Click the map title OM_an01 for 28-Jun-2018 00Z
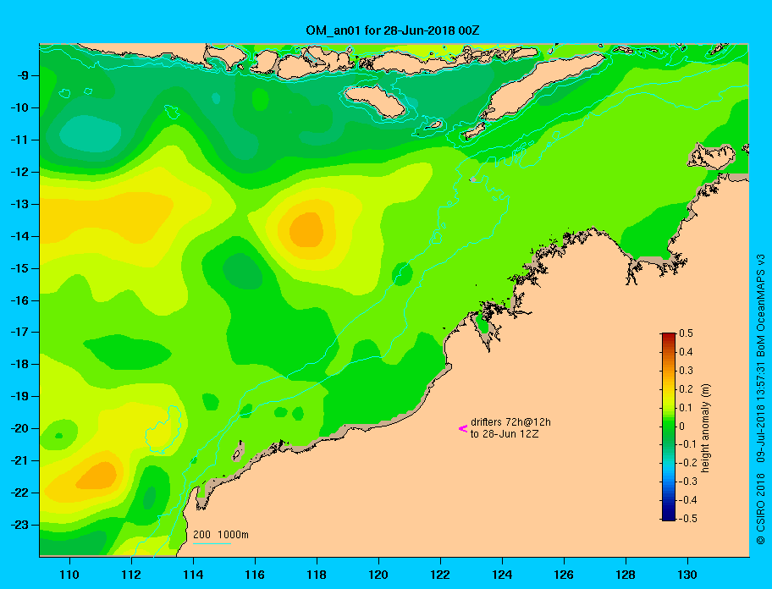Screen dimensions: 772x589 coord(393,30)
